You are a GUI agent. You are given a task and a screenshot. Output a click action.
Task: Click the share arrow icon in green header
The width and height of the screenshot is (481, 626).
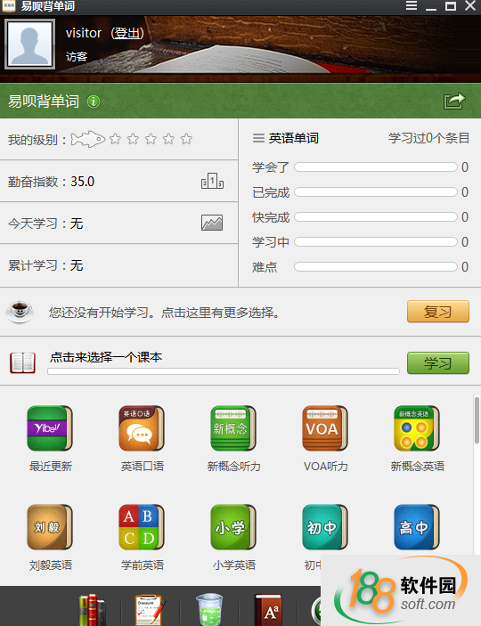coord(454,101)
